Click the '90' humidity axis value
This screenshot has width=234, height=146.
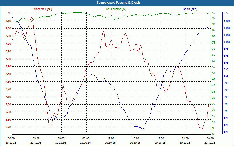tap(214, 24)
